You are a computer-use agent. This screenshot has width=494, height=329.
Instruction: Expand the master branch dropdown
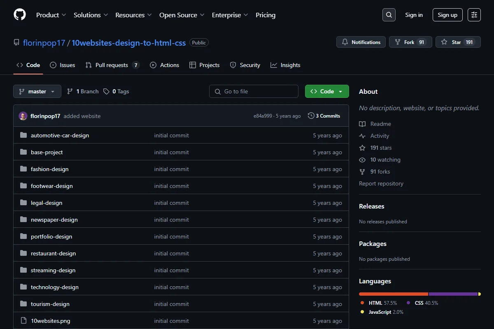click(x=37, y=91)
